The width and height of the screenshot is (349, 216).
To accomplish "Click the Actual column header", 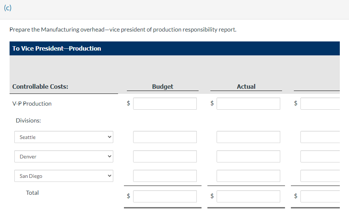I will pyautogui.click(x=246, y=87).
